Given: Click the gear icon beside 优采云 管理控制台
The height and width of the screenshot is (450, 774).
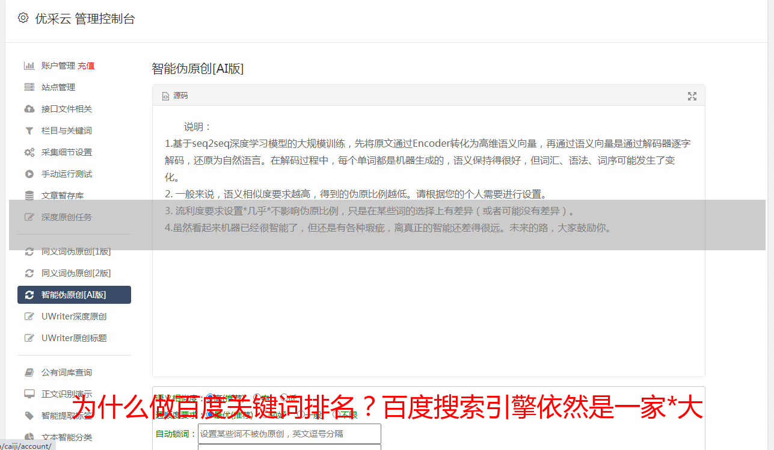Looking at the screenshot, I should [23, 18].
